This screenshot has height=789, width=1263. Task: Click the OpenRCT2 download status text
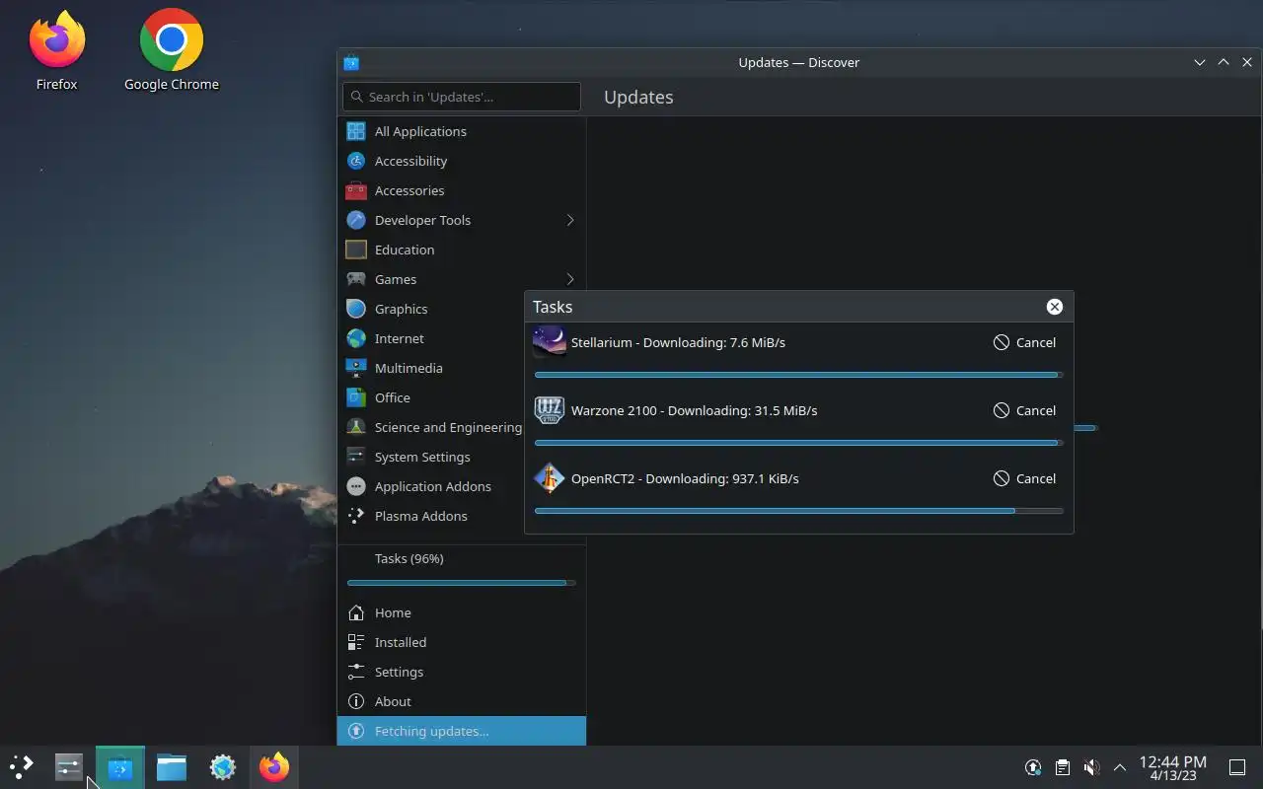pyautogui.click(x=685, y=478)
